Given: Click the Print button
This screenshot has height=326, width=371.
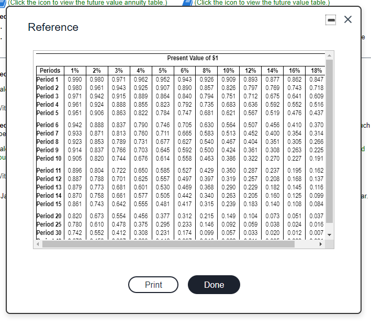Looking at the screenshot, I should point(153,285).
